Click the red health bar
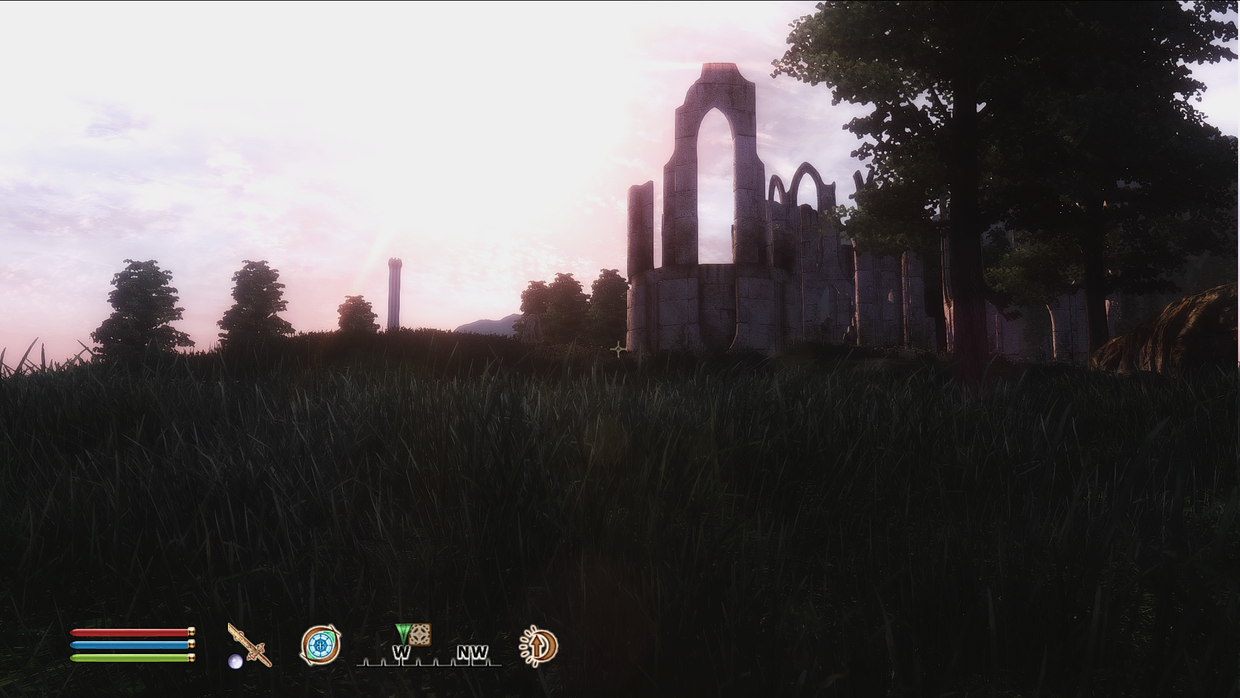This screenshot has width=1240, height=698. tap(129, 633)
